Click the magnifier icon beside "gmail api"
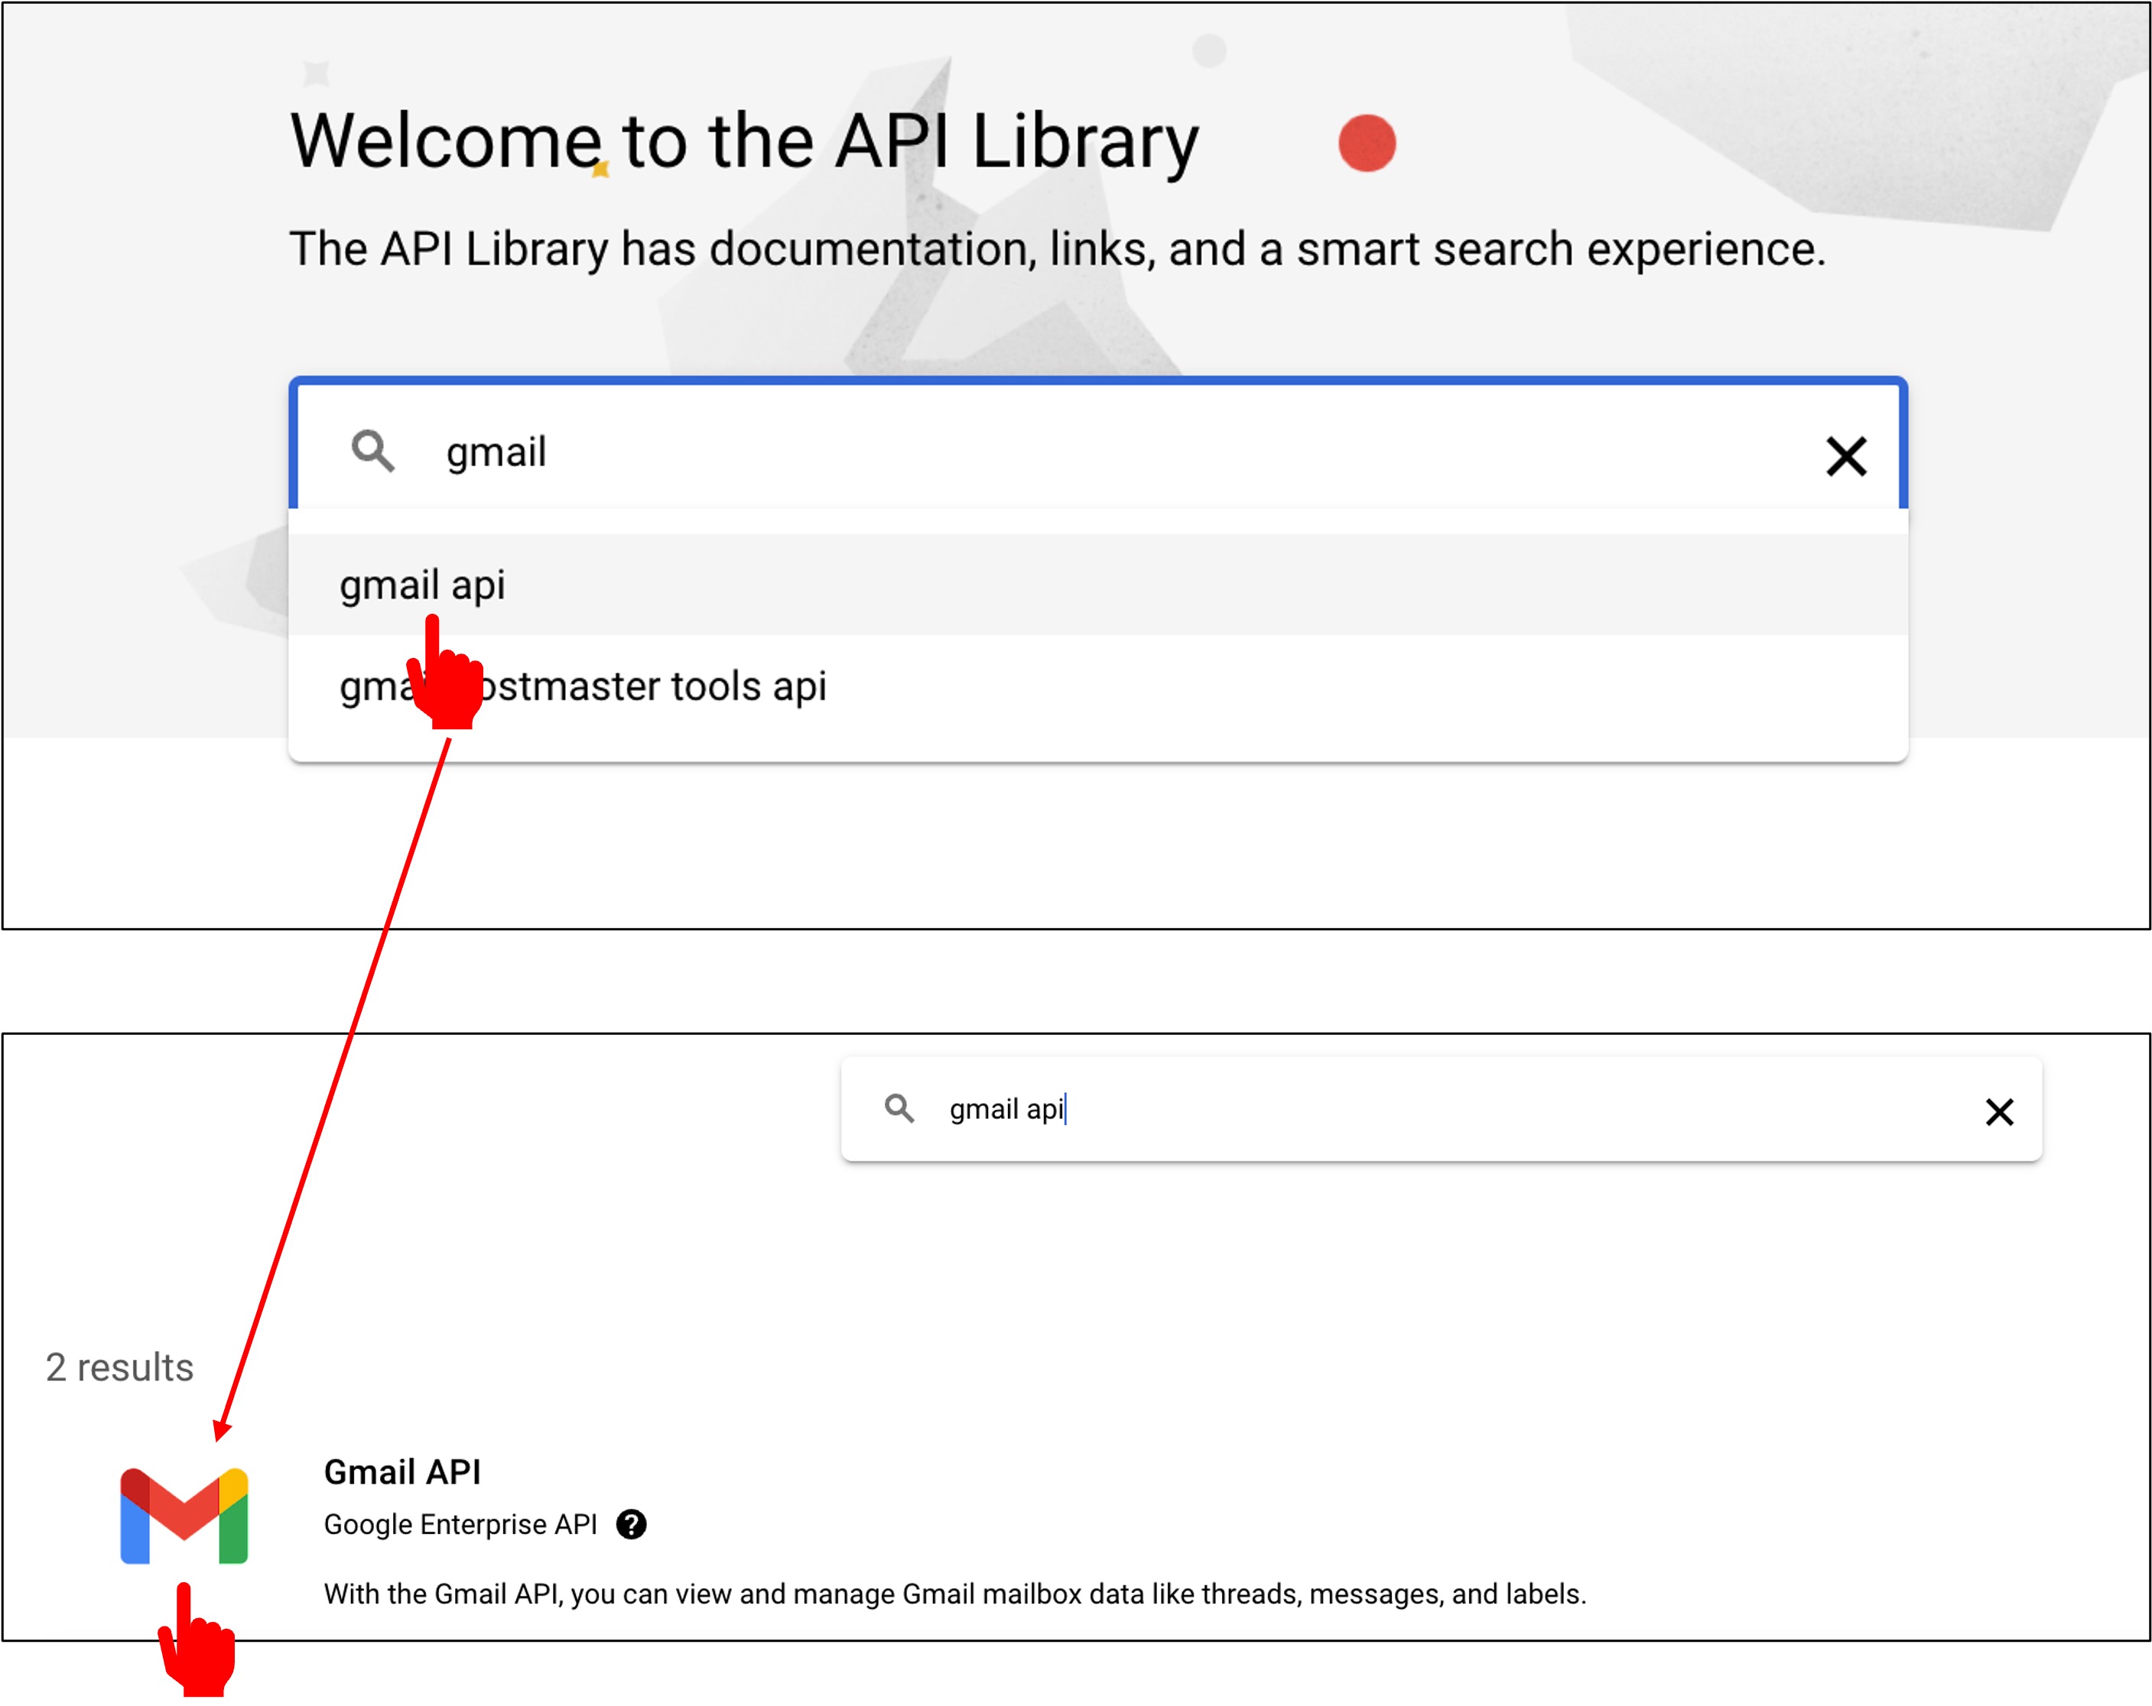 (x=899, y=1108)
